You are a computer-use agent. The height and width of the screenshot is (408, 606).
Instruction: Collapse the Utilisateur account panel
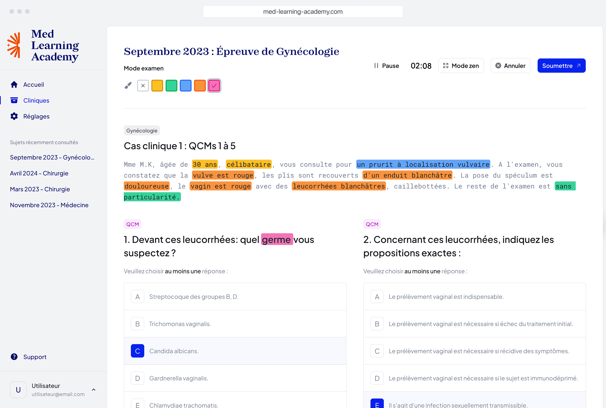click(x=94, y=390)
